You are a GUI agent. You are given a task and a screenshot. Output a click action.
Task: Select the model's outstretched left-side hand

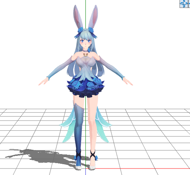pos(44,82)
